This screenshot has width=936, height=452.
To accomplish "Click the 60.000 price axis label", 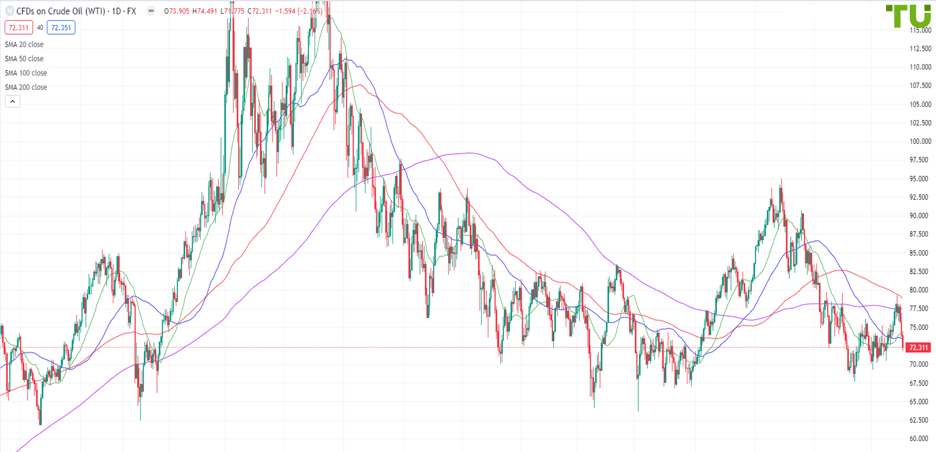I will pos(918,438).
